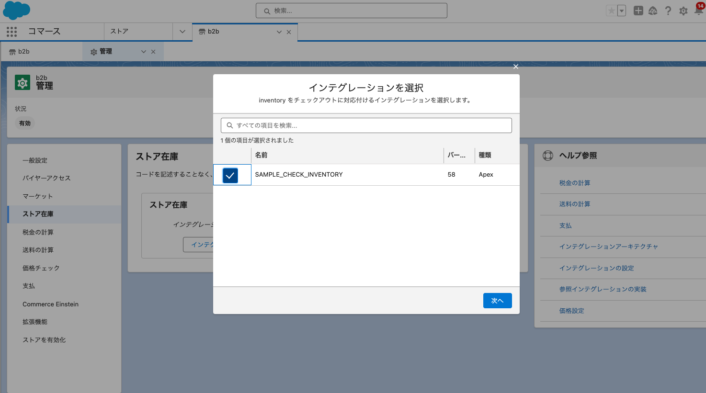Screen dimensions: 706x393
Task: Open the b2b workspace tab dropdown chevron
Action: coord(279,32)
